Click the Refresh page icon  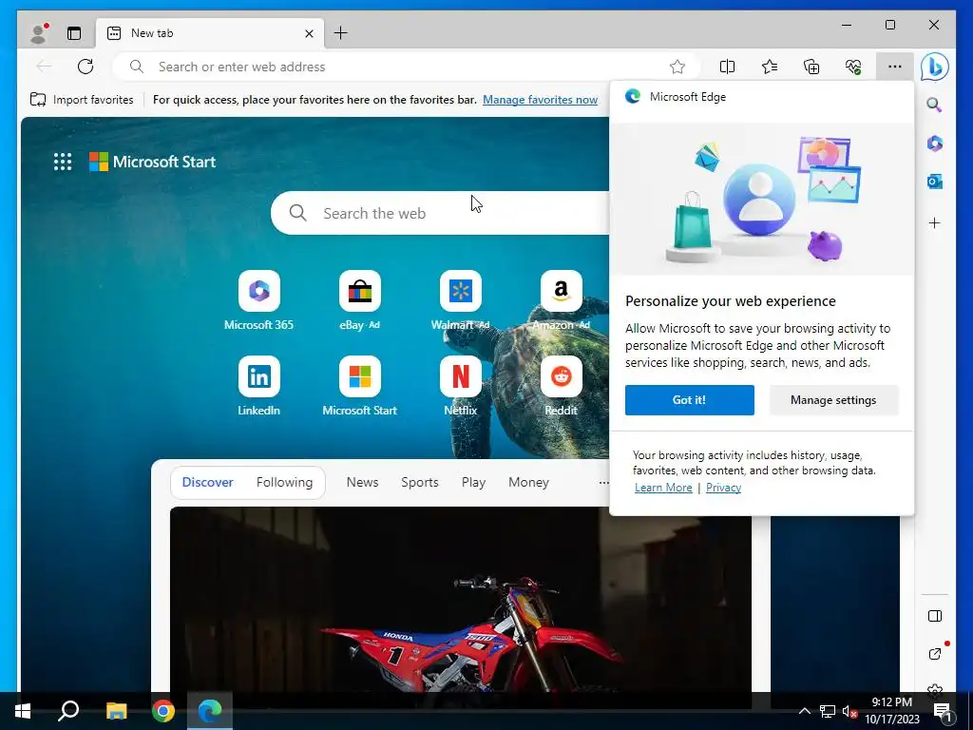pos(86,67)
